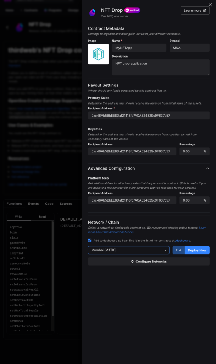The height and width of the screenshot is (364, 216).
Task: Edit Primary Sales recipient address field
Action: coord(149,116)
